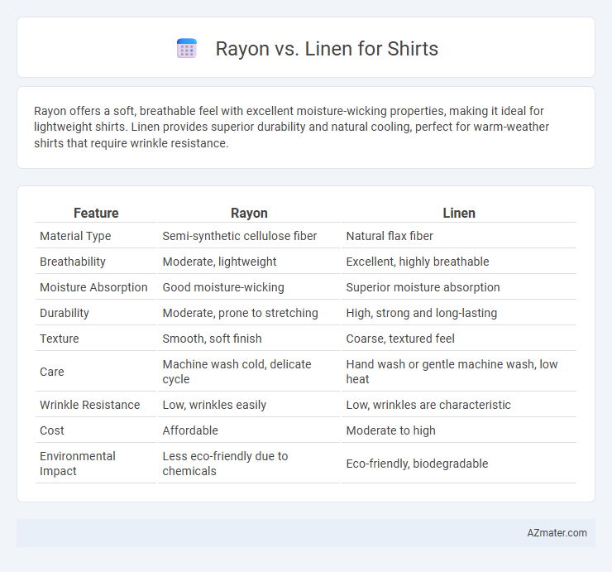The height and width of the screenshot is (572, 612).
Task: Click the 'Wrinkle Resistance' row label
Action: (96, 405)
